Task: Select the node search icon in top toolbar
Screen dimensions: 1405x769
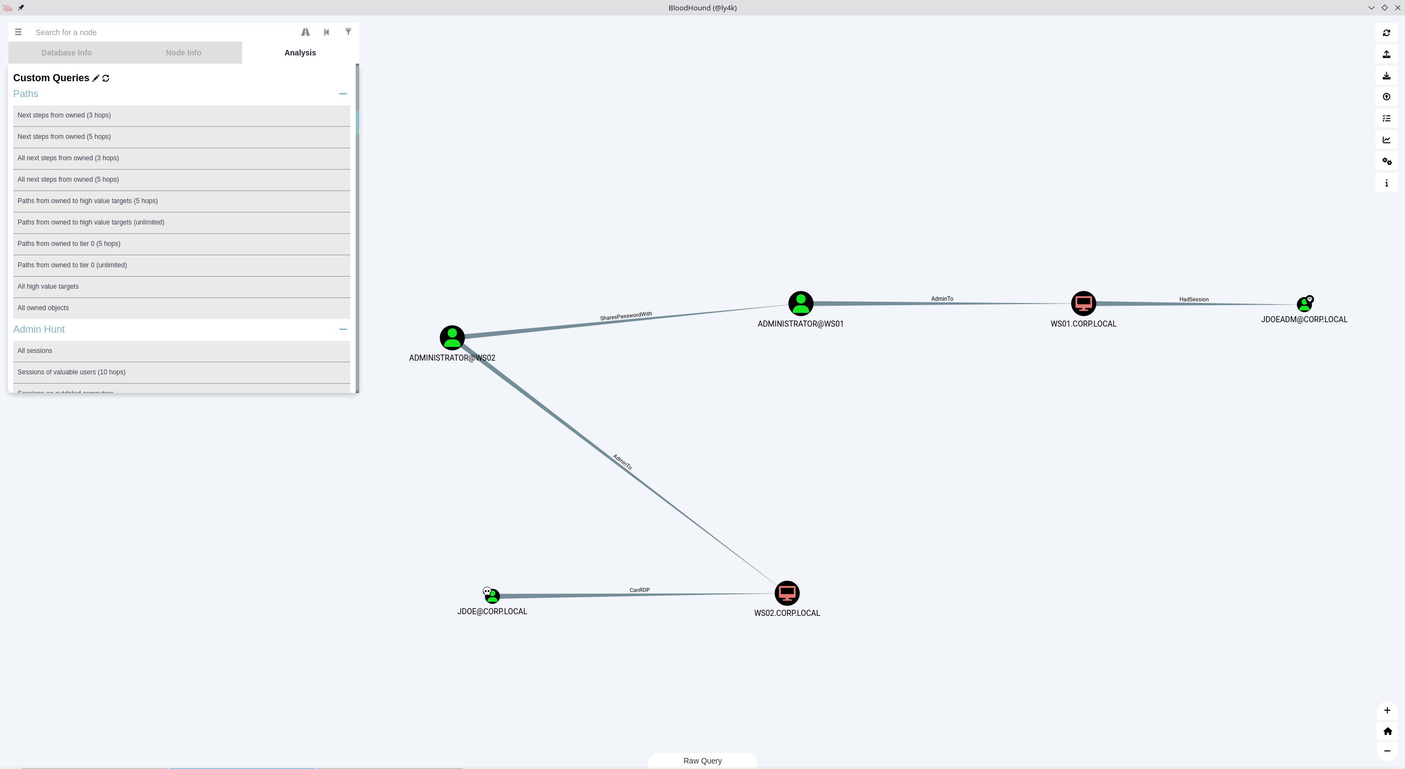Action: [x=305, y=32]
